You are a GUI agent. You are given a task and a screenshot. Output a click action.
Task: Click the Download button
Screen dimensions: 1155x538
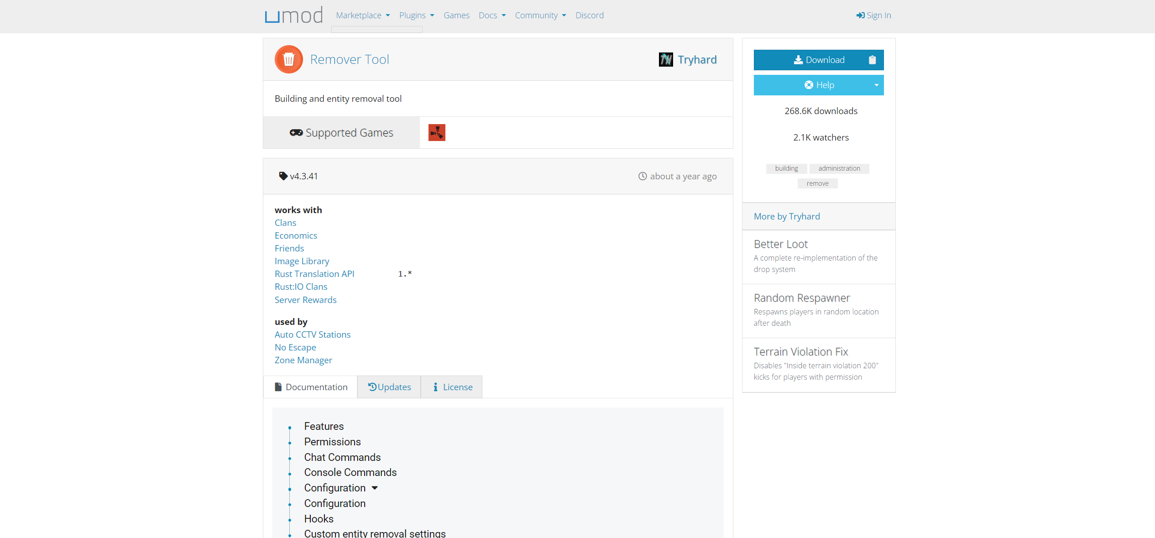click(819, 60)
